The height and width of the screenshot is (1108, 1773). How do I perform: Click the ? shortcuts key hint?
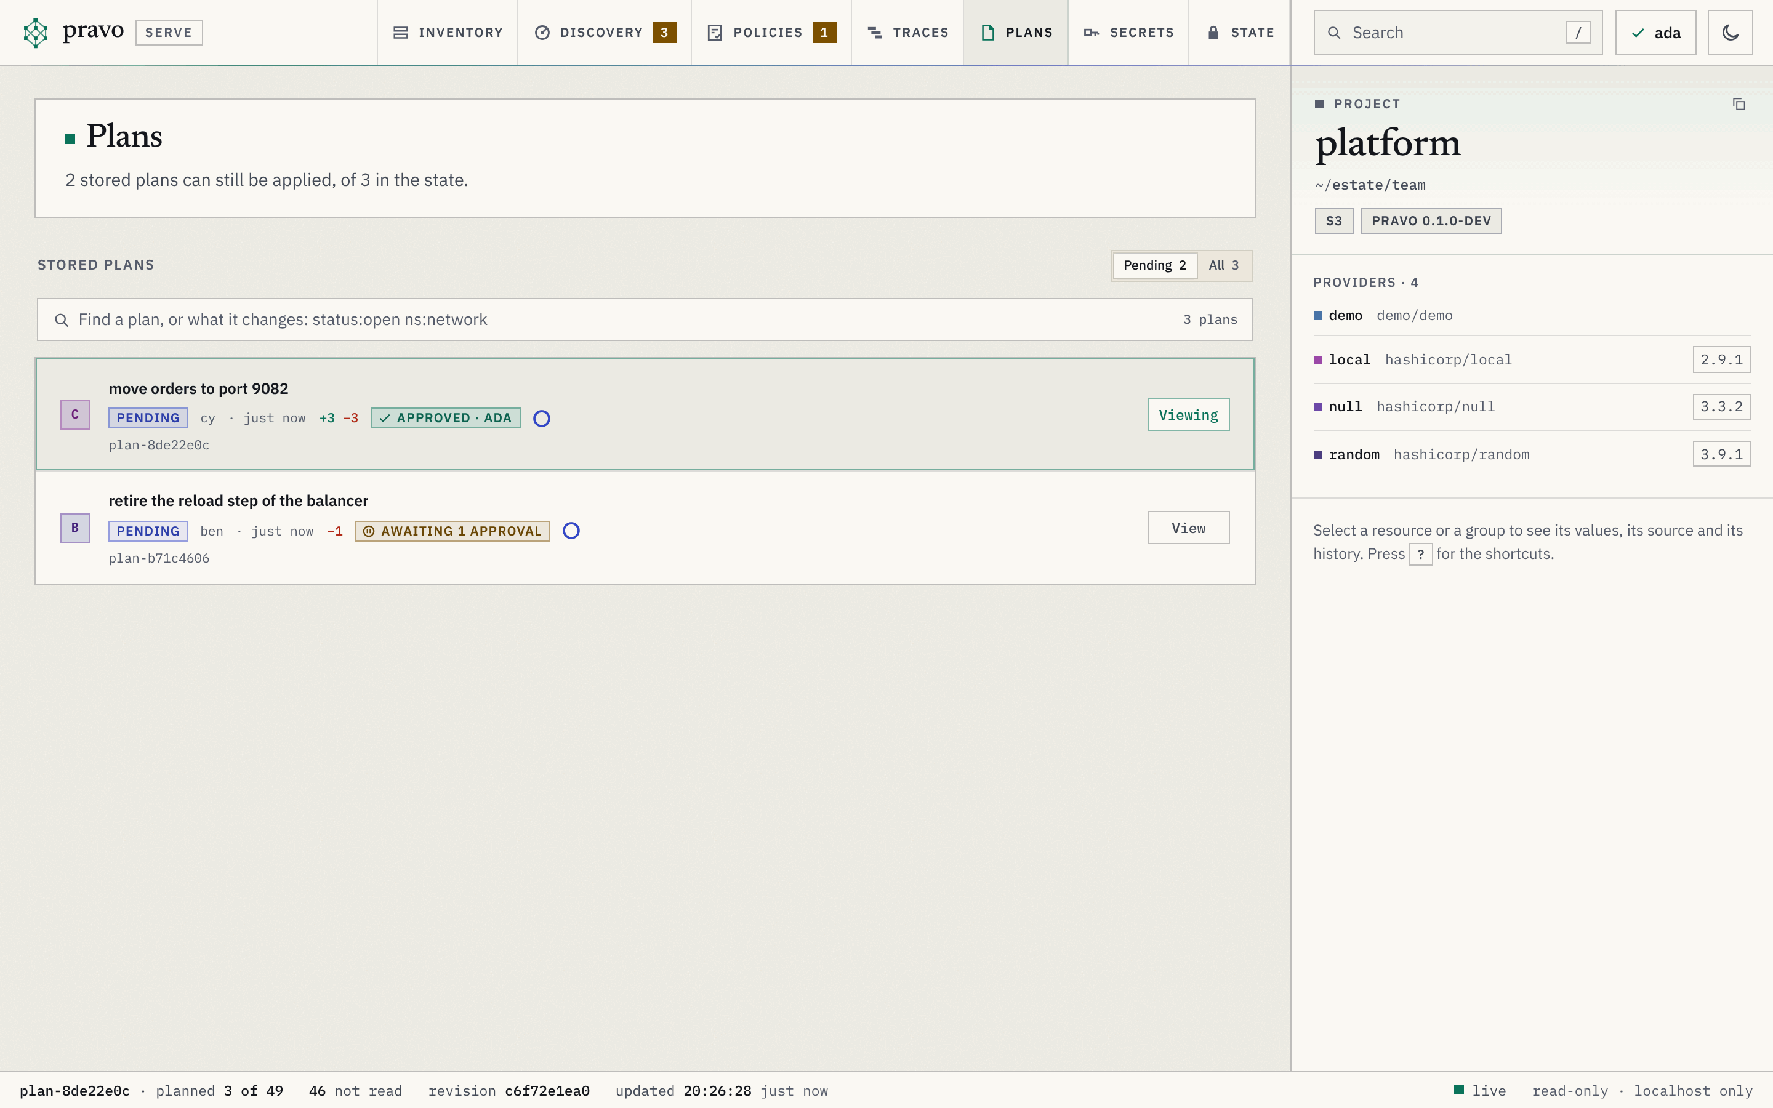(x=1421, y=555)
